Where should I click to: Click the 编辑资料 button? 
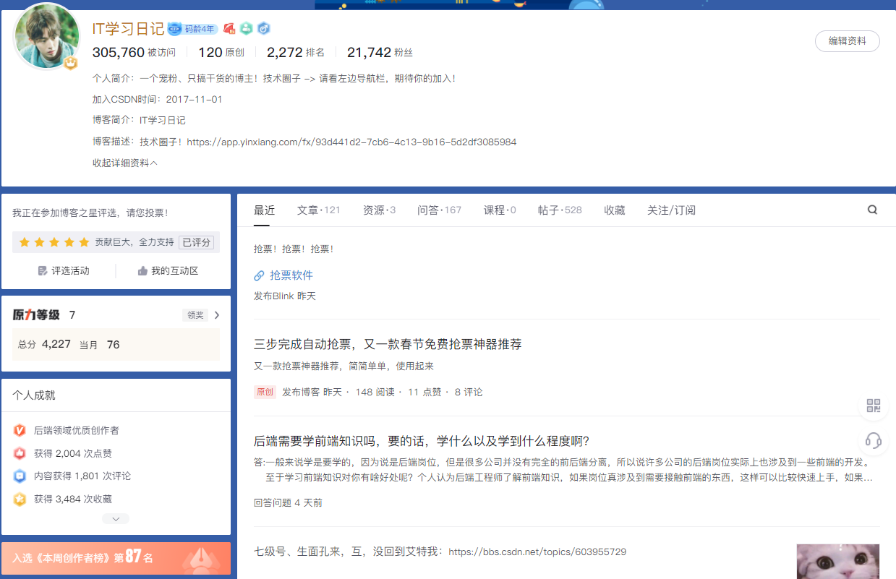(848, 41)
